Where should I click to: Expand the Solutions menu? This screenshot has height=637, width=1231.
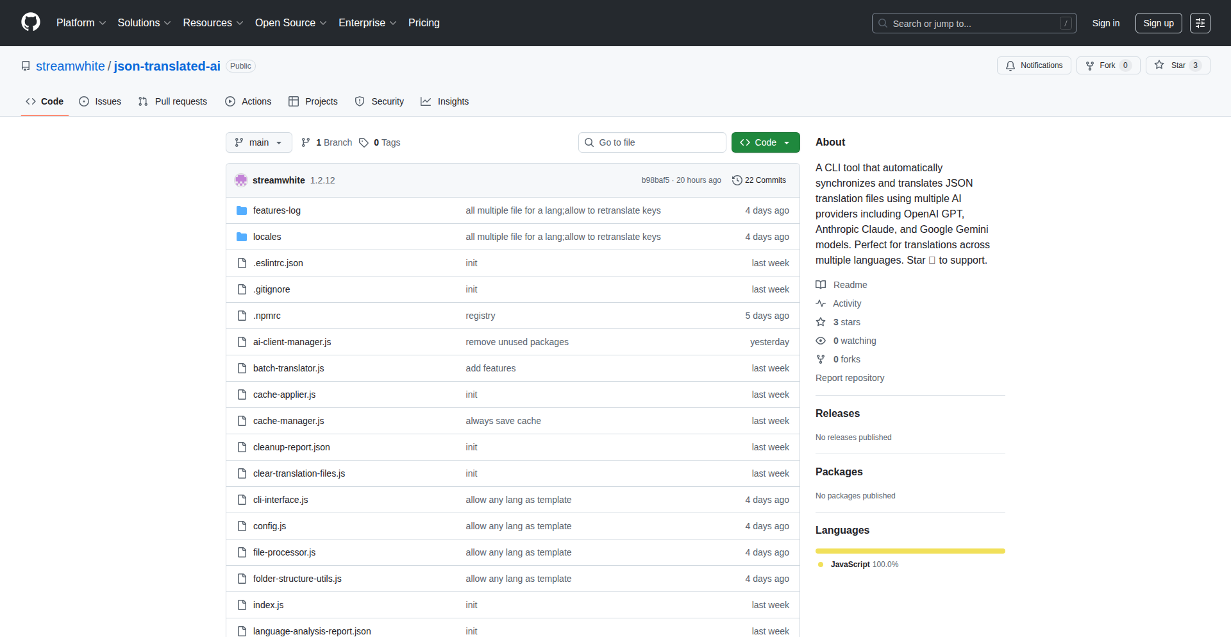pos(144,22)
